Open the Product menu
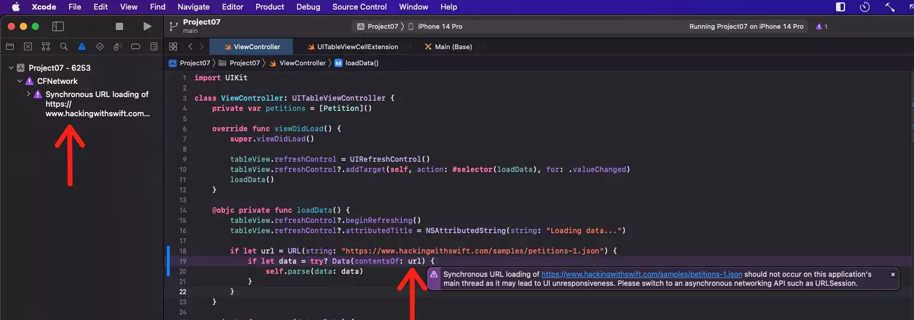The width and height of the screenshot is (914, 320). click(x=270, y=7)
